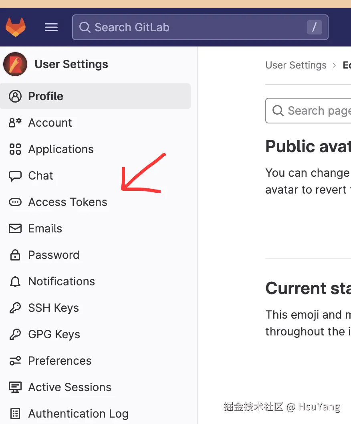
Task: Click the Password lock icon
Action: [x=15, y=255]
